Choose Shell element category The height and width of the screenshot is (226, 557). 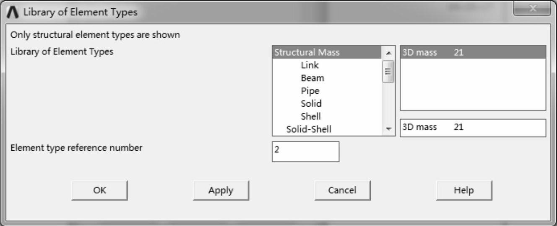311,116
